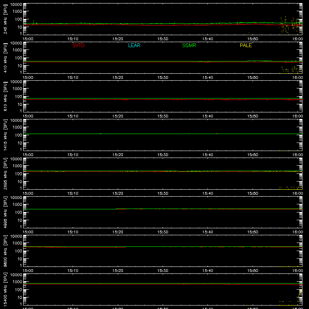
Task: Click 15:40 label under the 1415 MHz panel
Action: click(x=207, y=155)
